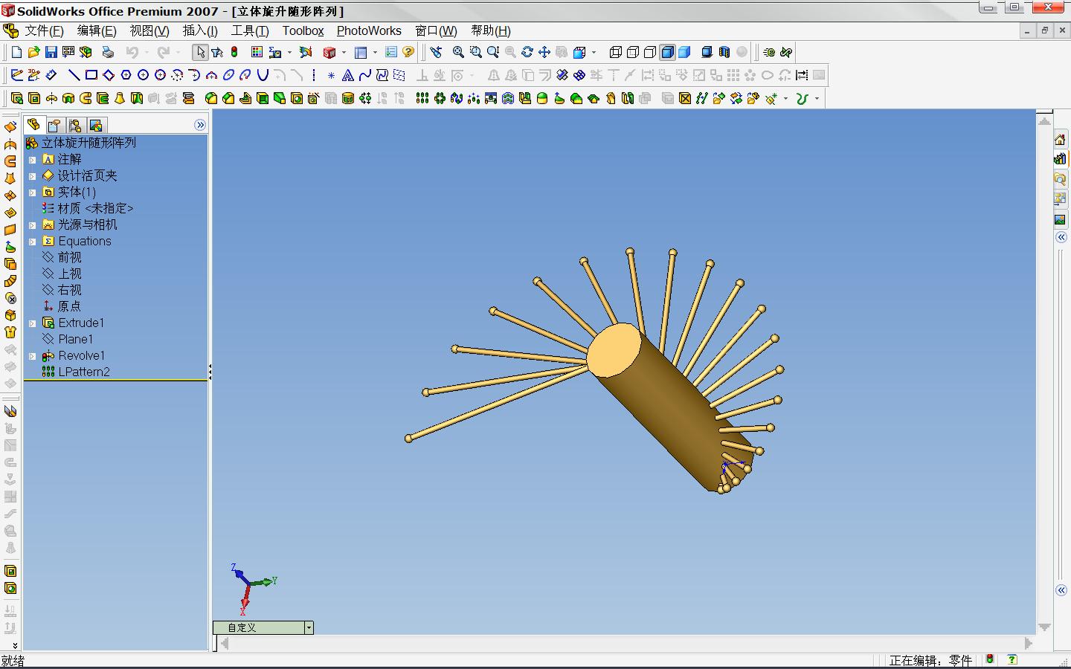Screen dimensions: 1071x669
Task: Switch to the PropertyManager tab
Action: pos(54,125)
